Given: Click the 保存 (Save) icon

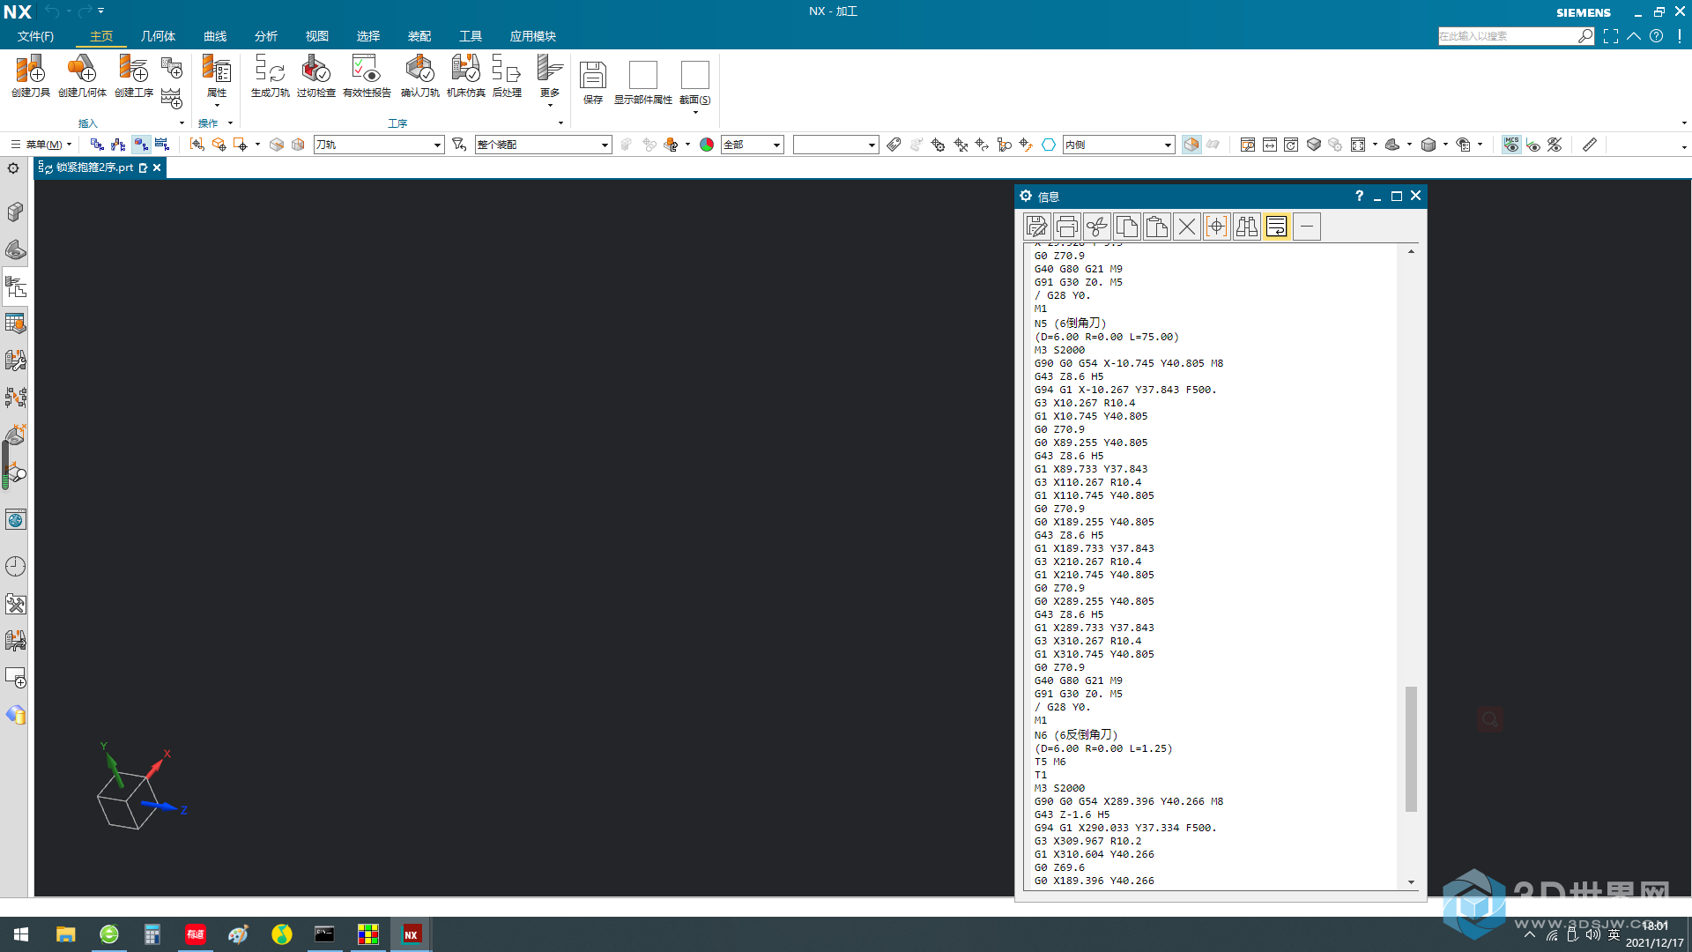Looking at the screenshot, I should (593, 82).
